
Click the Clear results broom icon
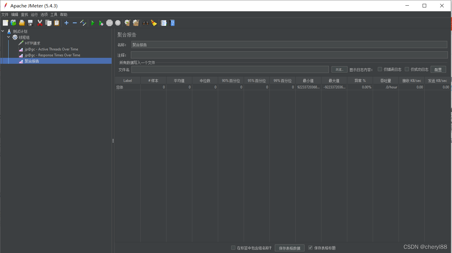[127, 23]
